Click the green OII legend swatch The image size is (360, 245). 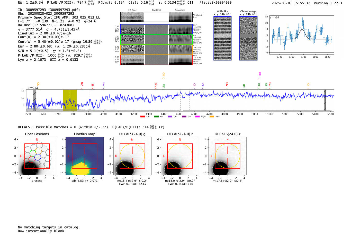pyautogui.click(x=156, y=117)
